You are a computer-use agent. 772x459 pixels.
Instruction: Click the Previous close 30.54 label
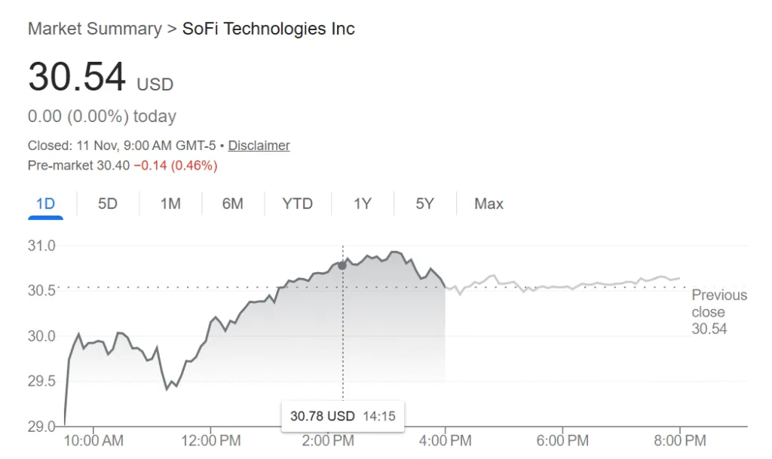click(718, 311)
